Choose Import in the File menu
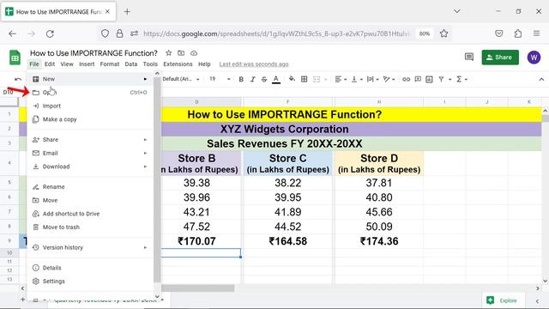 tap(90, 106)
